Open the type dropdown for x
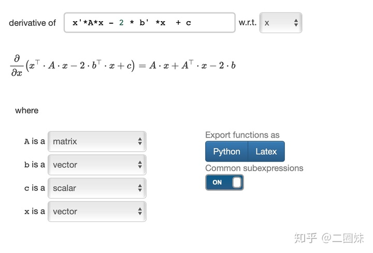This screenshot has height=253, width=373. click(97, 212)
